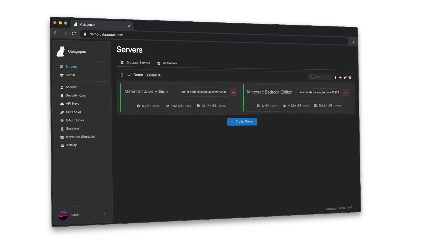Image resolution: width=430 pixels, height=241 pixels.
Task: Click disk icon beside 251.74 MiB
Action: point(198,106)
